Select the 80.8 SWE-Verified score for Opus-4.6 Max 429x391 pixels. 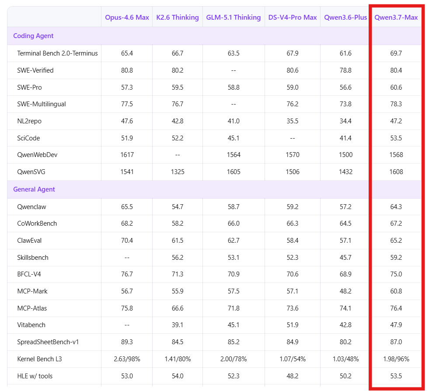pos(127,70)
